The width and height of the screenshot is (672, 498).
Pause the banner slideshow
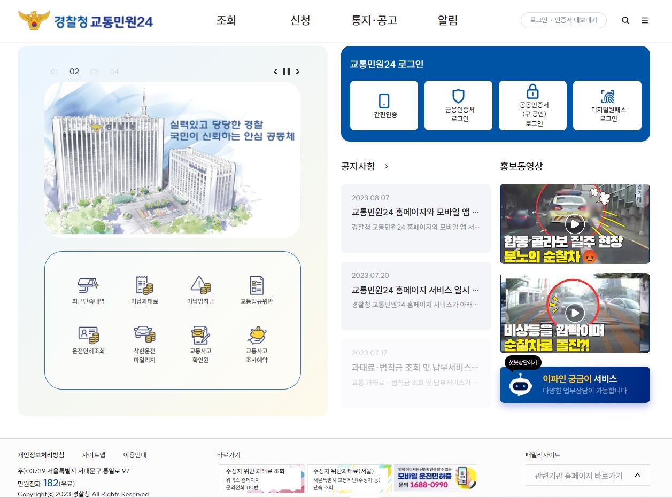pos(287,71)
